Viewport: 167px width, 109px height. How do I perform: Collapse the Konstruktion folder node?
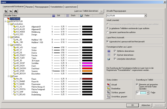pyautogui.click(x=9, y=24)
